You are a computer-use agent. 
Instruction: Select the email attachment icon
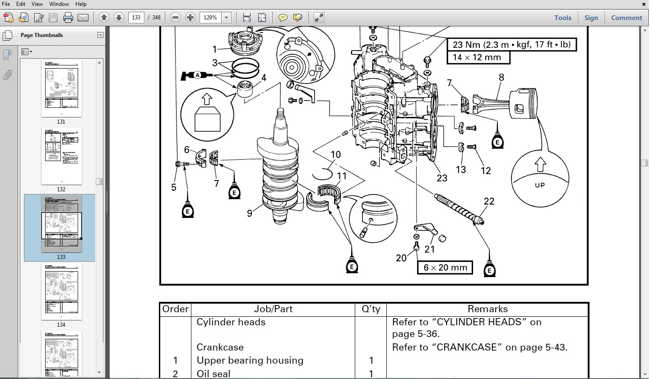click(83, 18)
